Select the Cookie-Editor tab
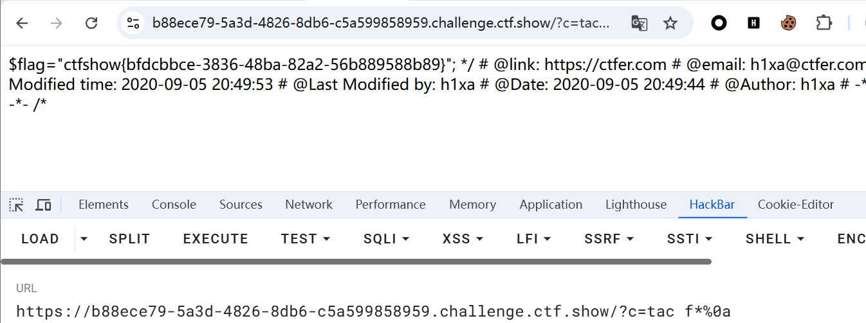This screenshot has width=866, height=323. (795, 205)
